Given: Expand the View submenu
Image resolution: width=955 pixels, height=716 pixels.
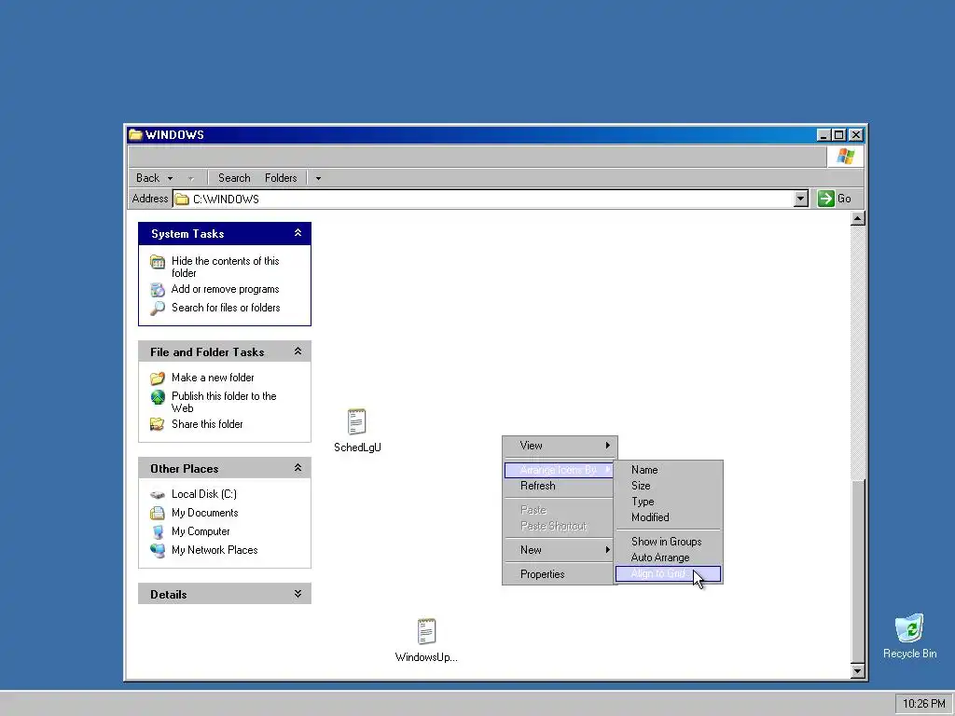Looking at the screenshot, I should [561, 446].
